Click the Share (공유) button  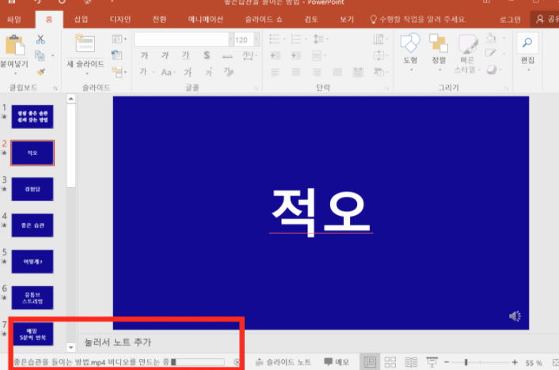tap(547, 19)
